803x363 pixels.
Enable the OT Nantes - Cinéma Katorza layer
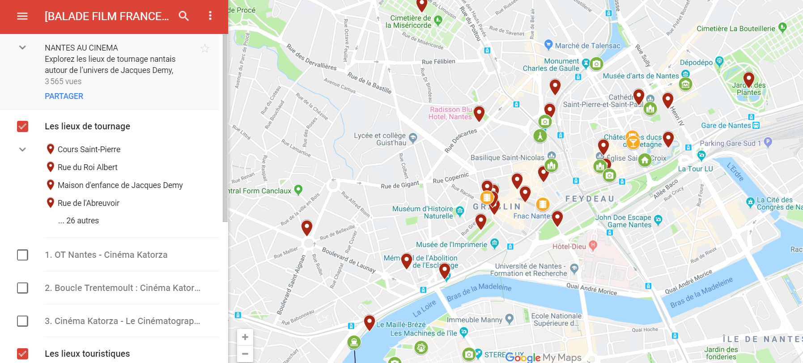point(22,255)
